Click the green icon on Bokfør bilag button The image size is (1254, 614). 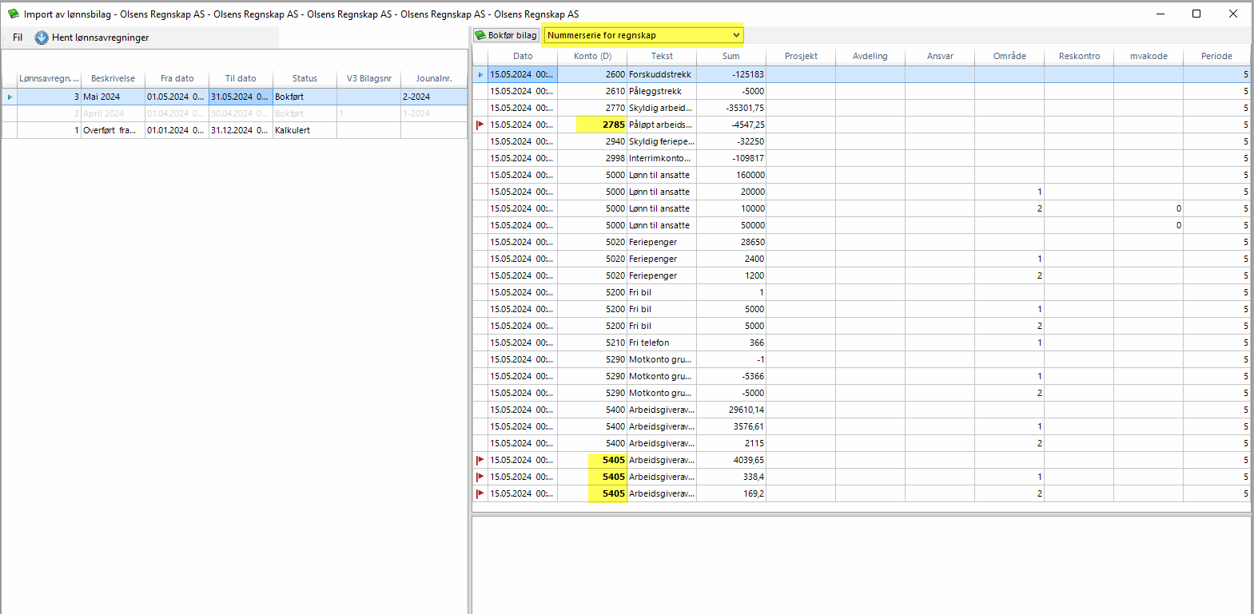480,35
